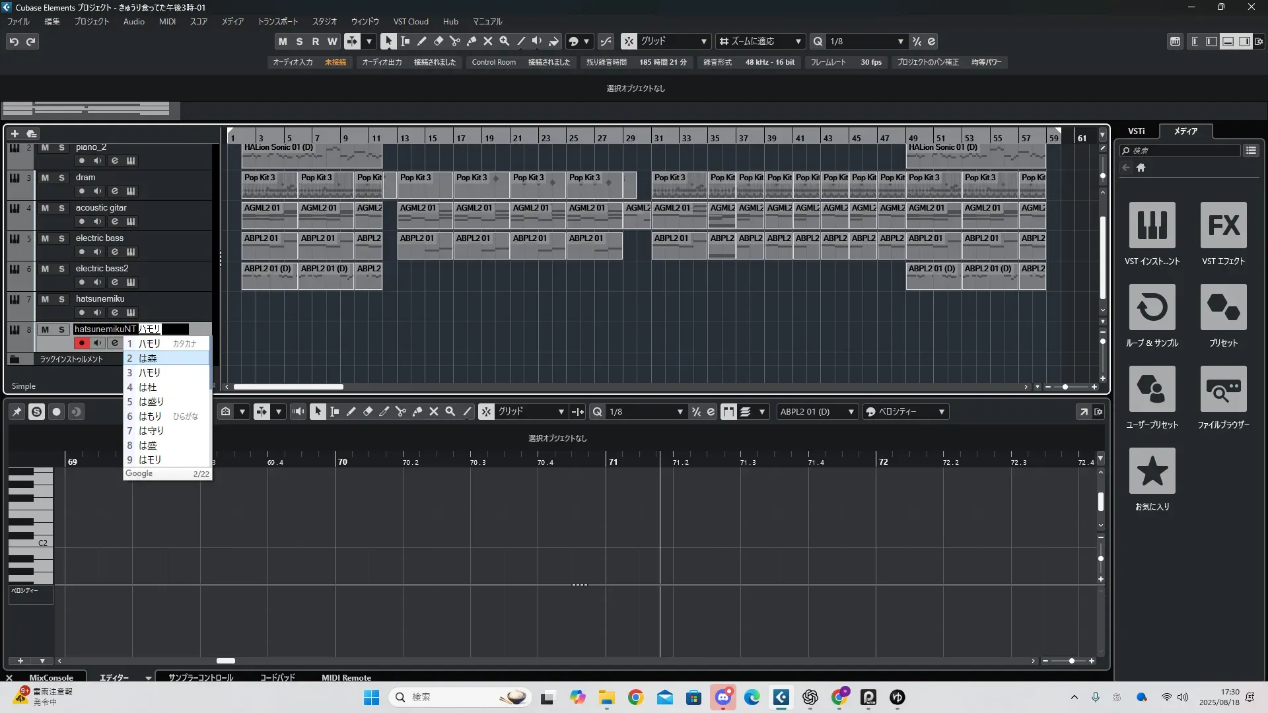1268x713 pixels.
Task: Open the VST Instruments media tile
Action: [1152, 226]
